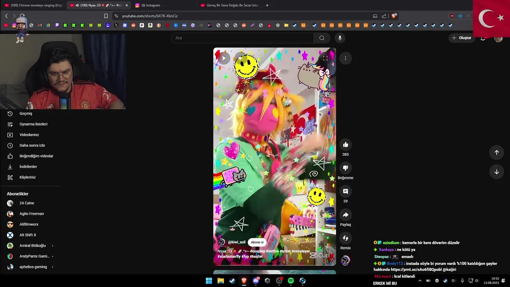Open Google Drive bookmark in bookmarks bar

click(48, 25)
